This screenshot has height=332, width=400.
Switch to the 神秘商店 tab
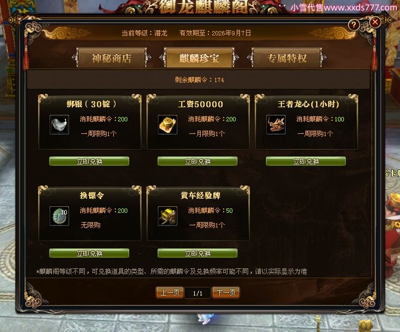(x=112, y=58)
